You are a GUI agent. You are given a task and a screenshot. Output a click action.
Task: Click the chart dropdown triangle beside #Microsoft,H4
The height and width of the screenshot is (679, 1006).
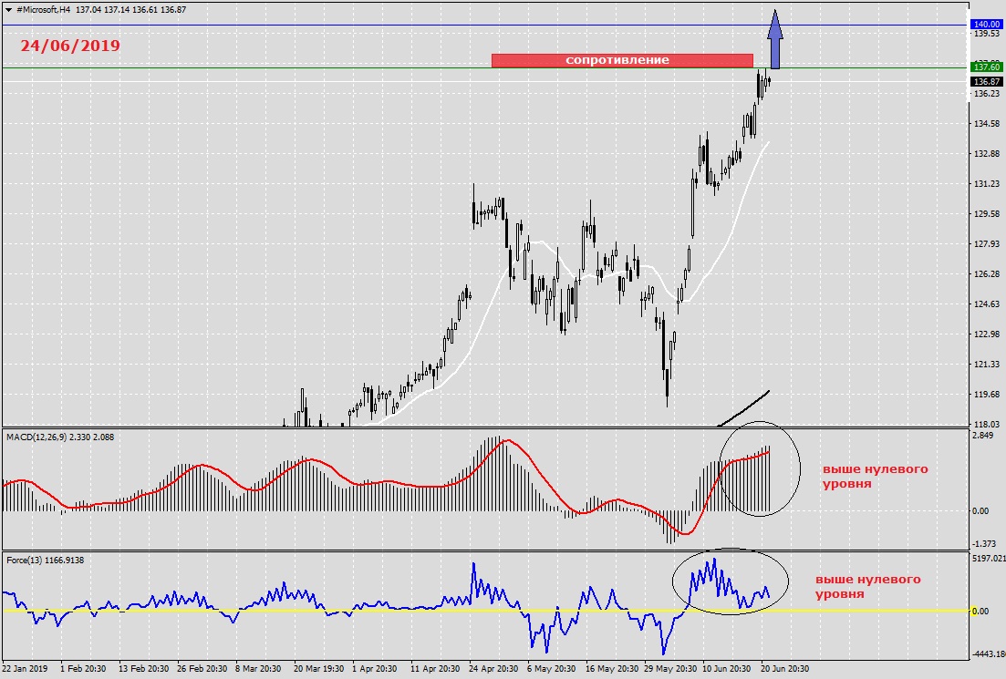tap(8, 10)
